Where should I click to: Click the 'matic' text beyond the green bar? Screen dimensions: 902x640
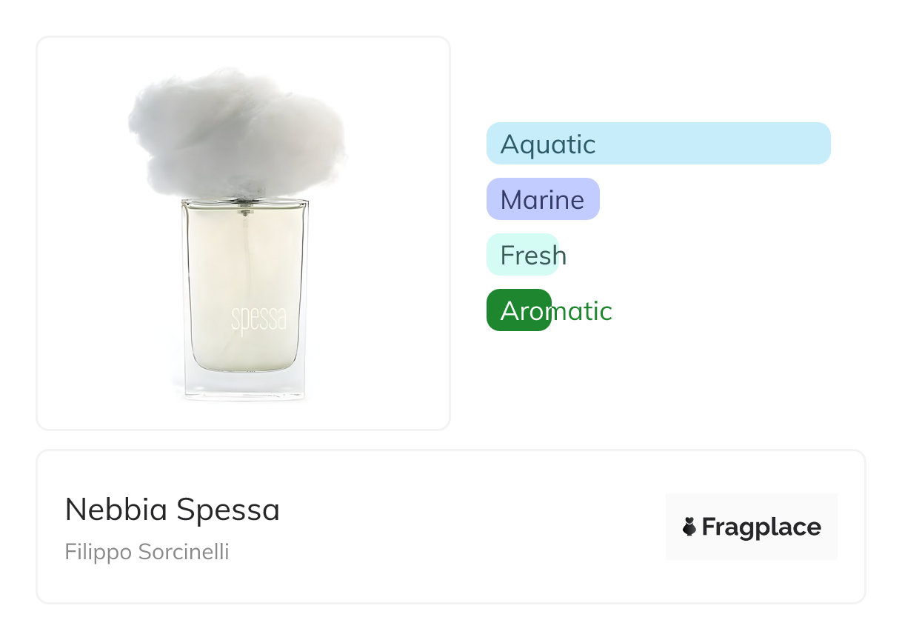(584, 311)
